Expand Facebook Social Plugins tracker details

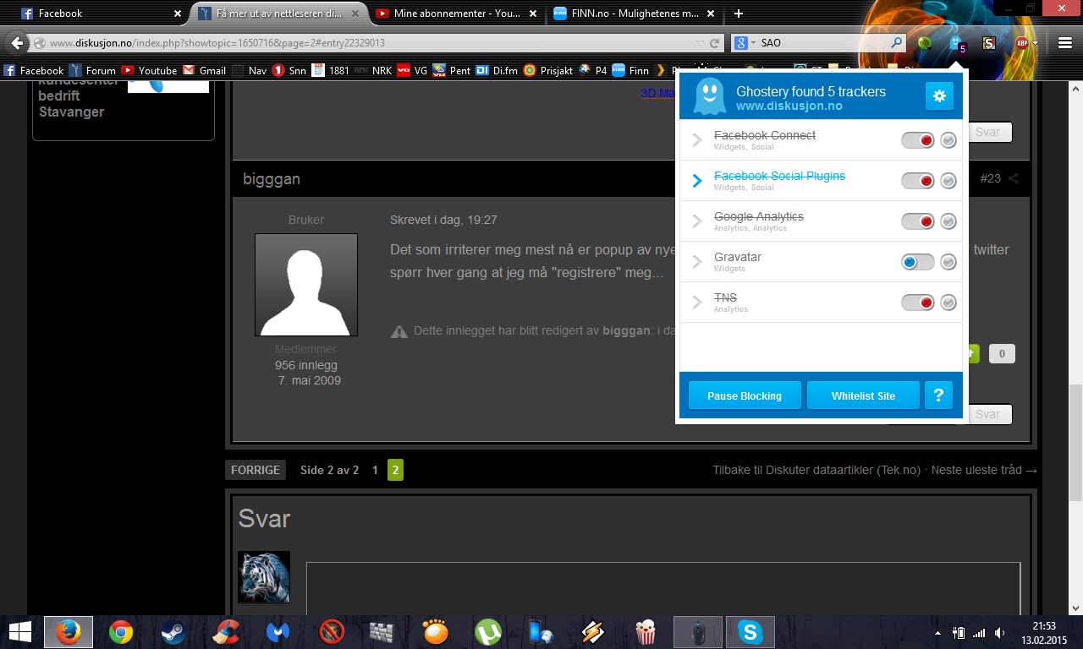point(697,181)
